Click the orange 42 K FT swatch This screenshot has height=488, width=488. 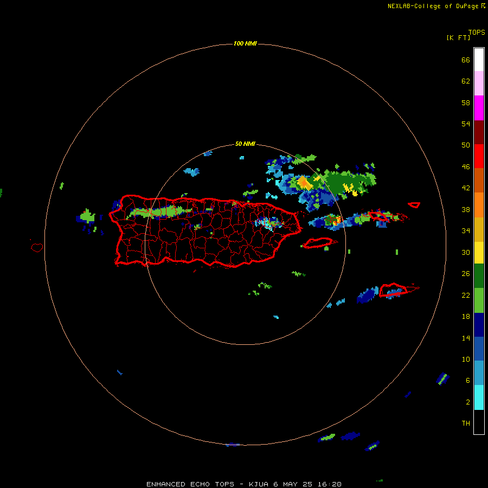pyautogui.click(x=479, y=205)
